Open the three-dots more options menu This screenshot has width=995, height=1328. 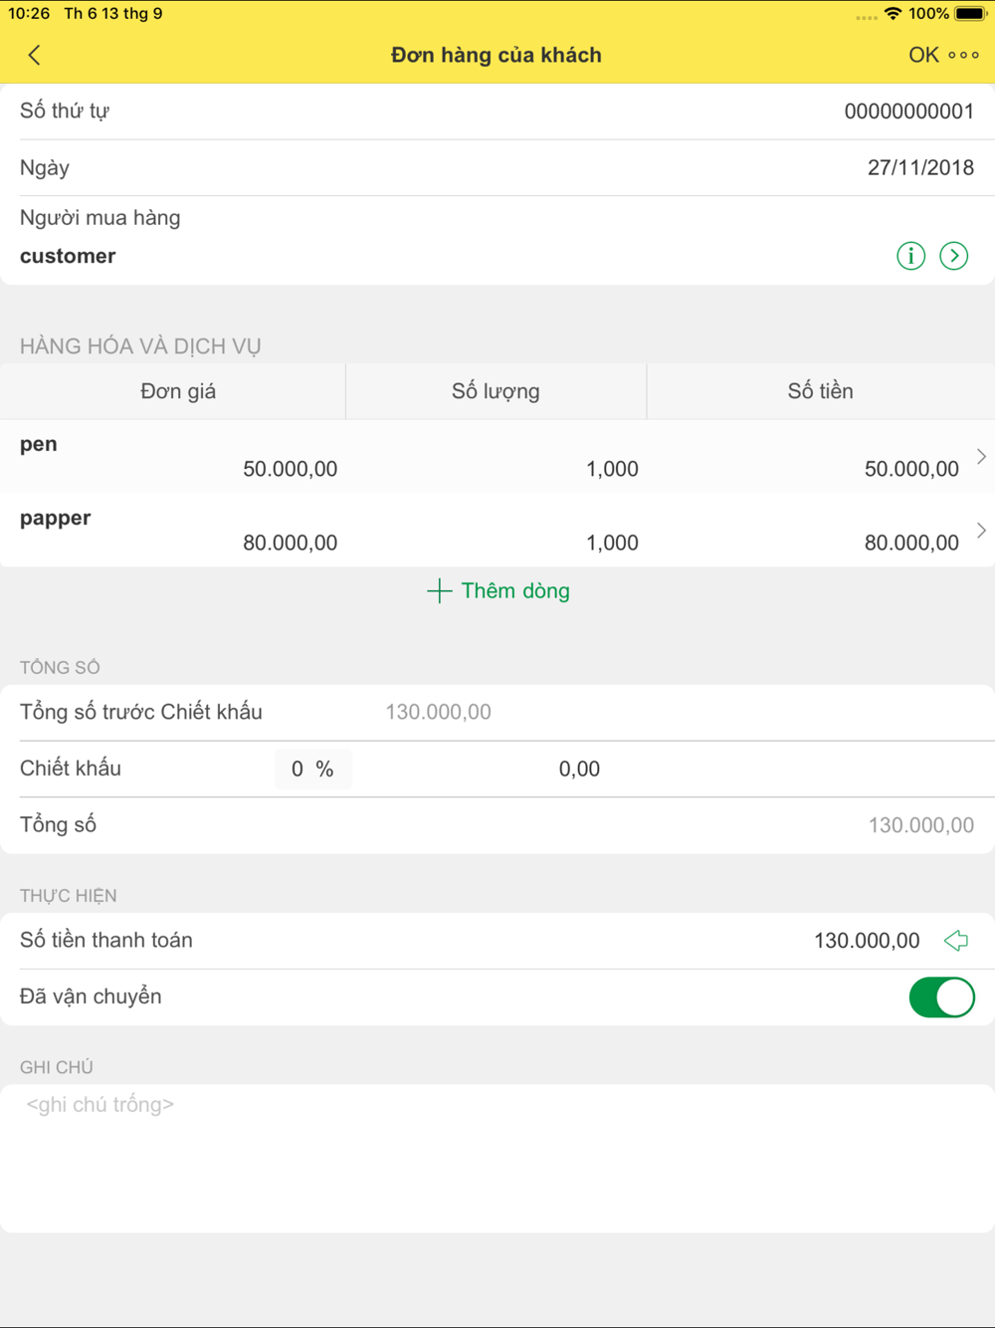963,55
